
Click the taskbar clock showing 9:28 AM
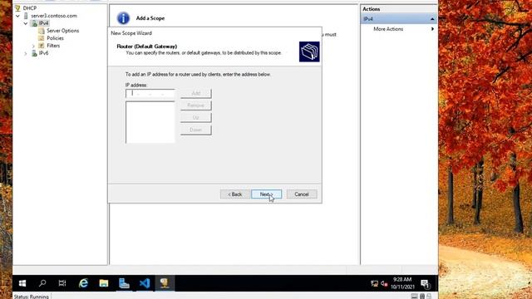tap(402, 283)
